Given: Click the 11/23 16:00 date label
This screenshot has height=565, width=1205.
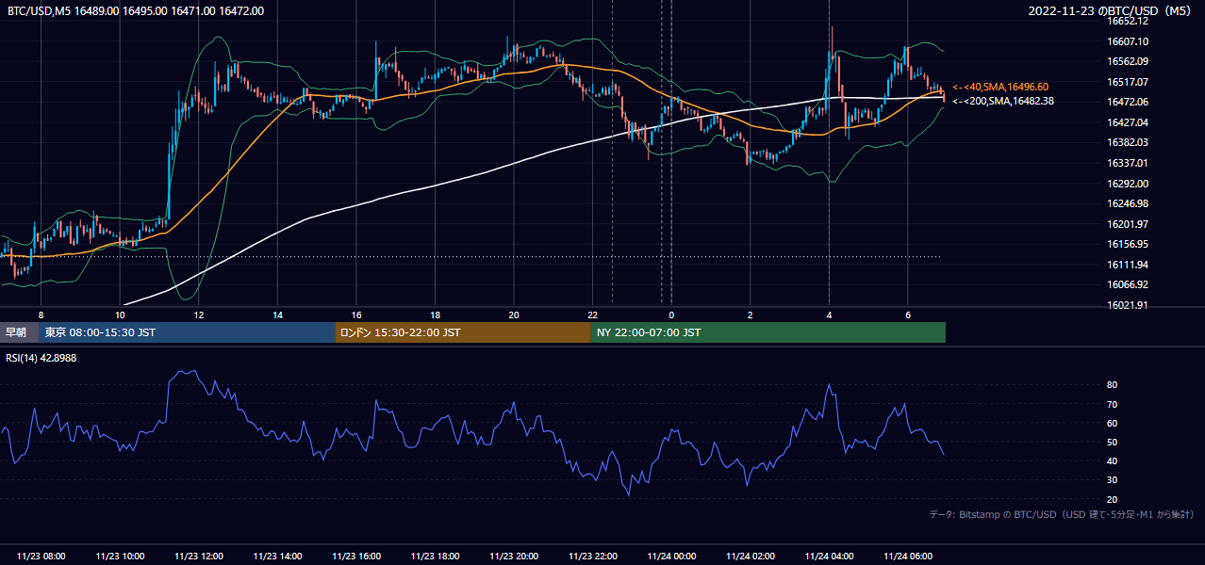Looking at the screenshot, I should [x=356, y=557].
